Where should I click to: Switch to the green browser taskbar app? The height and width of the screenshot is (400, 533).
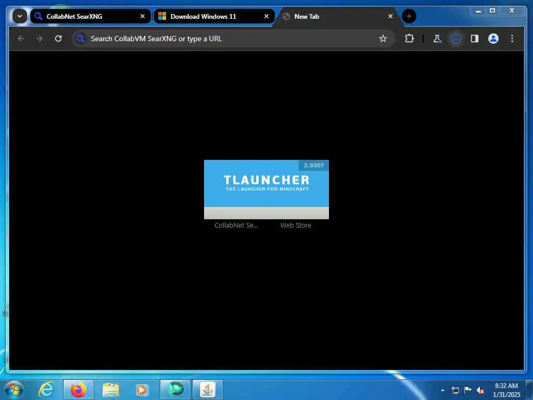point(175,390)
